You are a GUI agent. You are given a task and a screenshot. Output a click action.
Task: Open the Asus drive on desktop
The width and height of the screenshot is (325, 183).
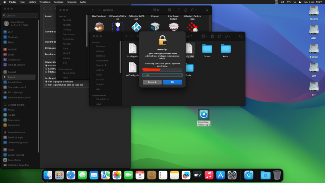point(314,32)
